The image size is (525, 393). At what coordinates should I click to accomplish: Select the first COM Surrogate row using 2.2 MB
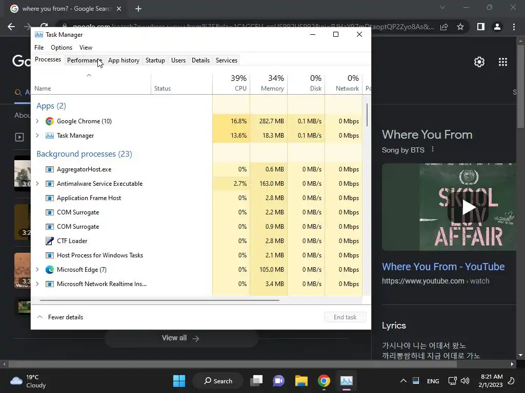tap(196, 212)
